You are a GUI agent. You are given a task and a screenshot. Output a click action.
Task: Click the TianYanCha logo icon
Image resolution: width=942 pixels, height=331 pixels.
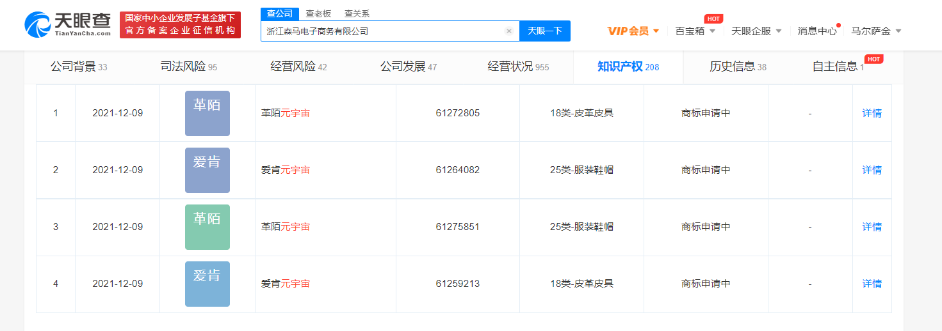coord(38,24)
